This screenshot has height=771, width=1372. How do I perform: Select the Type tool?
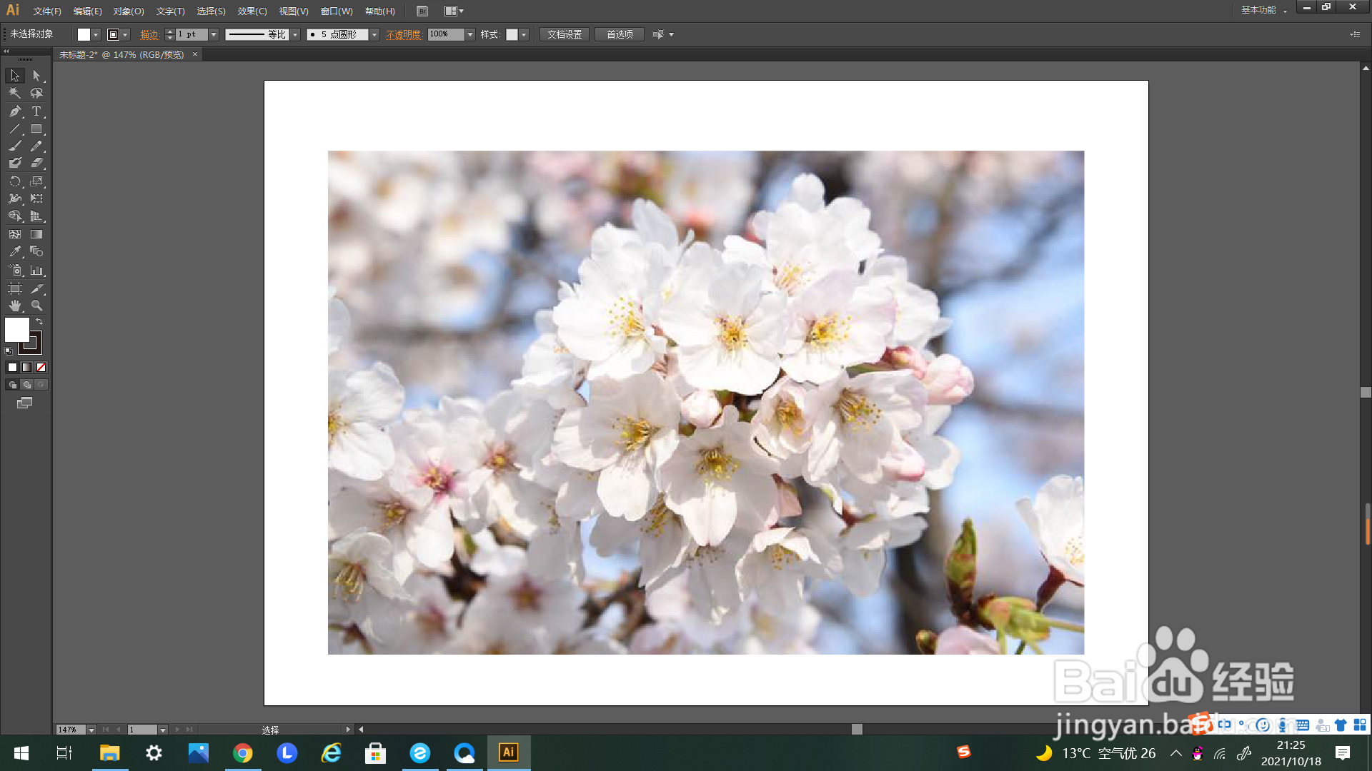[x=36, y=111]
